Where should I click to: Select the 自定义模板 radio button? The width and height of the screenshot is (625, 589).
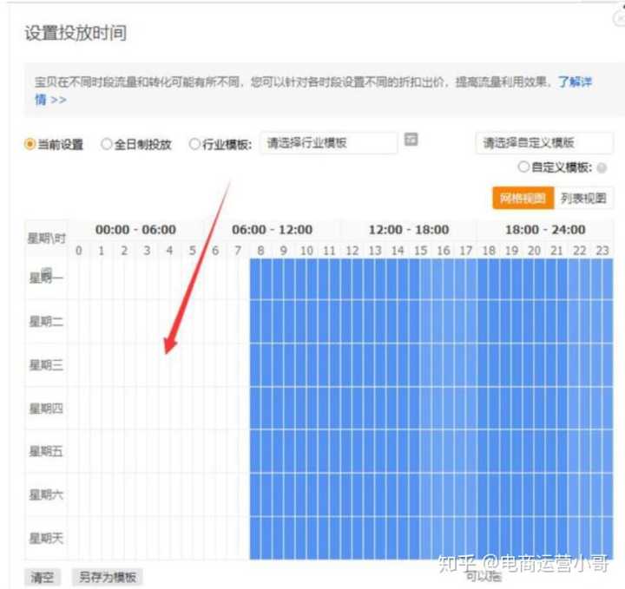point(523,167)
